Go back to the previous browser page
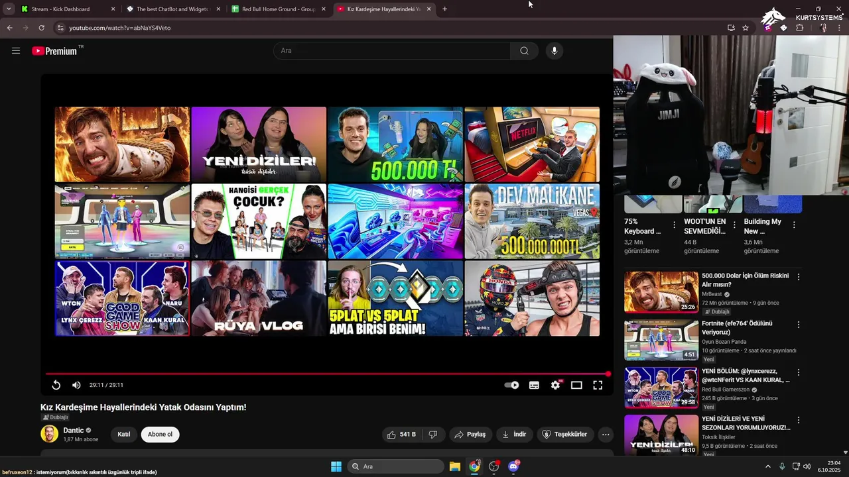The height and width of the screenshot is (477, 849). tap(9, 28)
